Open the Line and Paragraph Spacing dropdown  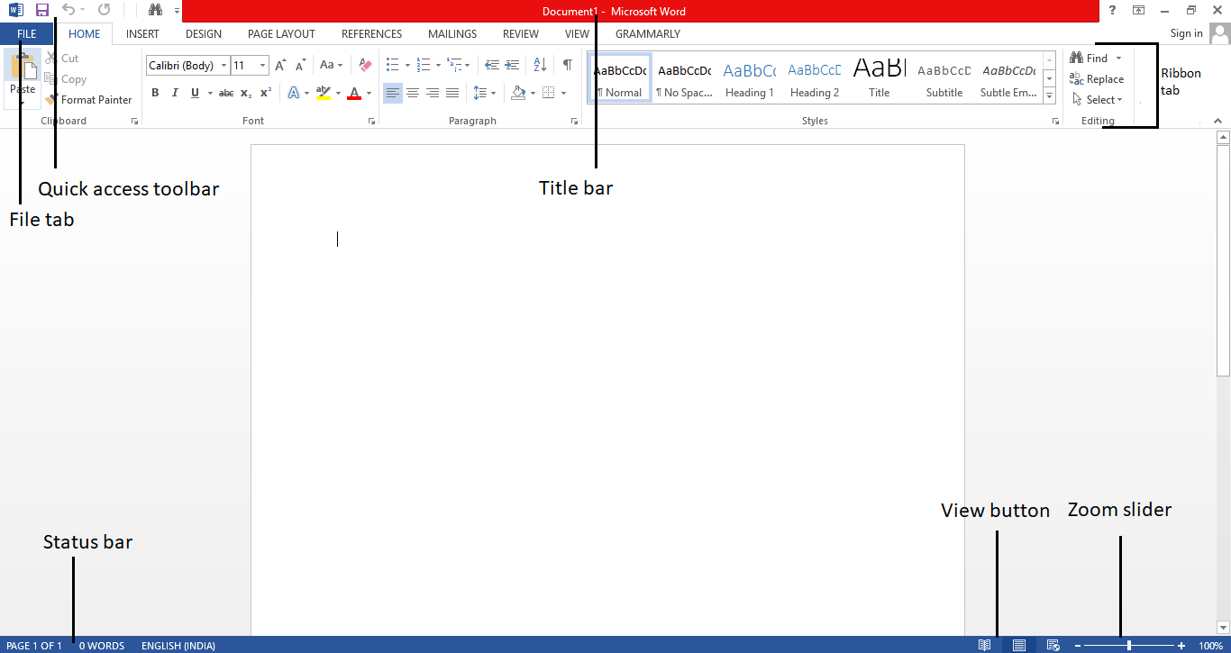click(483, 93)
